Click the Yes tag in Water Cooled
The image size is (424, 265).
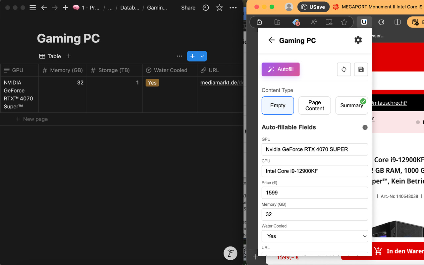coord(152,83)
